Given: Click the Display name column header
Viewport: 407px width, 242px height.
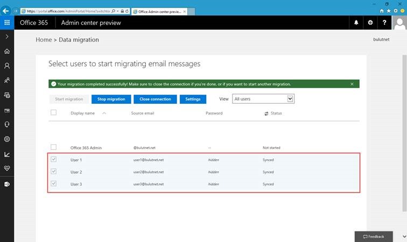Looking at the screenshot, I should [x=82, y=113].
